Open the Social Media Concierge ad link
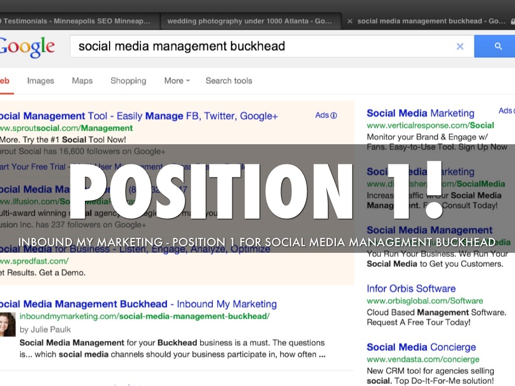 (421, 347)
